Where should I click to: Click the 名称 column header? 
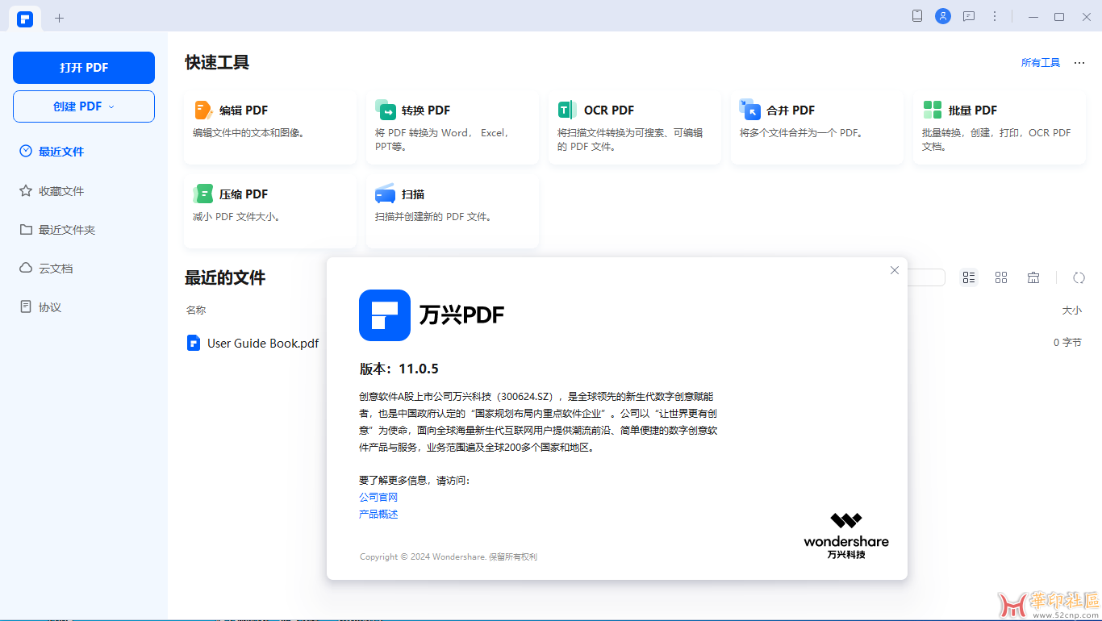pyautogui.click(x=196, y=310)
